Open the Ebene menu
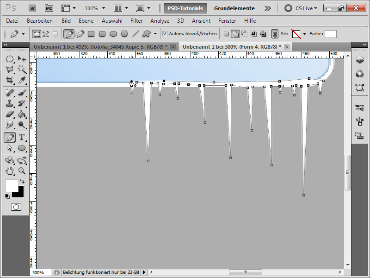This screenshot has width=370, height=278. click(86, 21)
